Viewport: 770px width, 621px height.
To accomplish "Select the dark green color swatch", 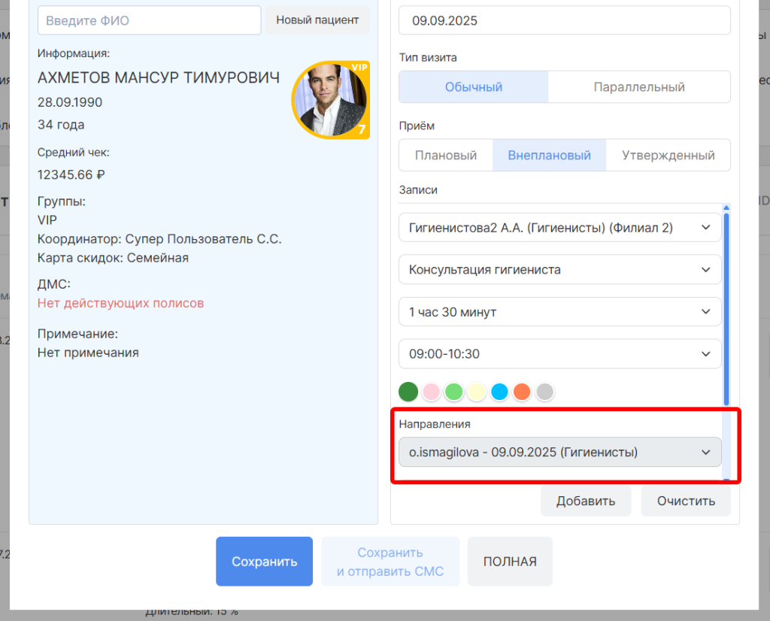I will [x=408, y=392].
